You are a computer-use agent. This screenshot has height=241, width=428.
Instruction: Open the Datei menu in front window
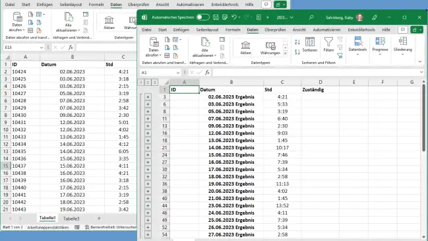point(146,30)
